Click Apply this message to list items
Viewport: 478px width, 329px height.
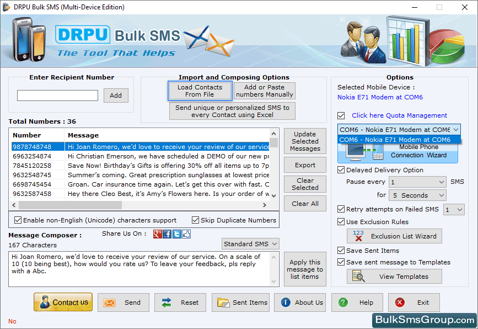305,269
